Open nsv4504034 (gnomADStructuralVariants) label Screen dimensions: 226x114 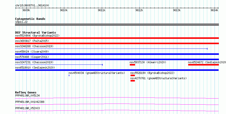tap(97, 73)
